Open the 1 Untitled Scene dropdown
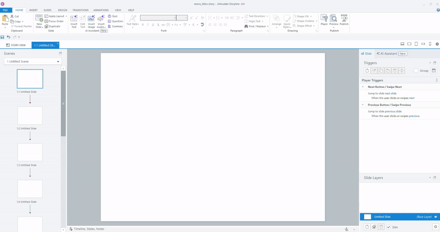The width and height of the screenshot is (440, 232). point(33,62)
